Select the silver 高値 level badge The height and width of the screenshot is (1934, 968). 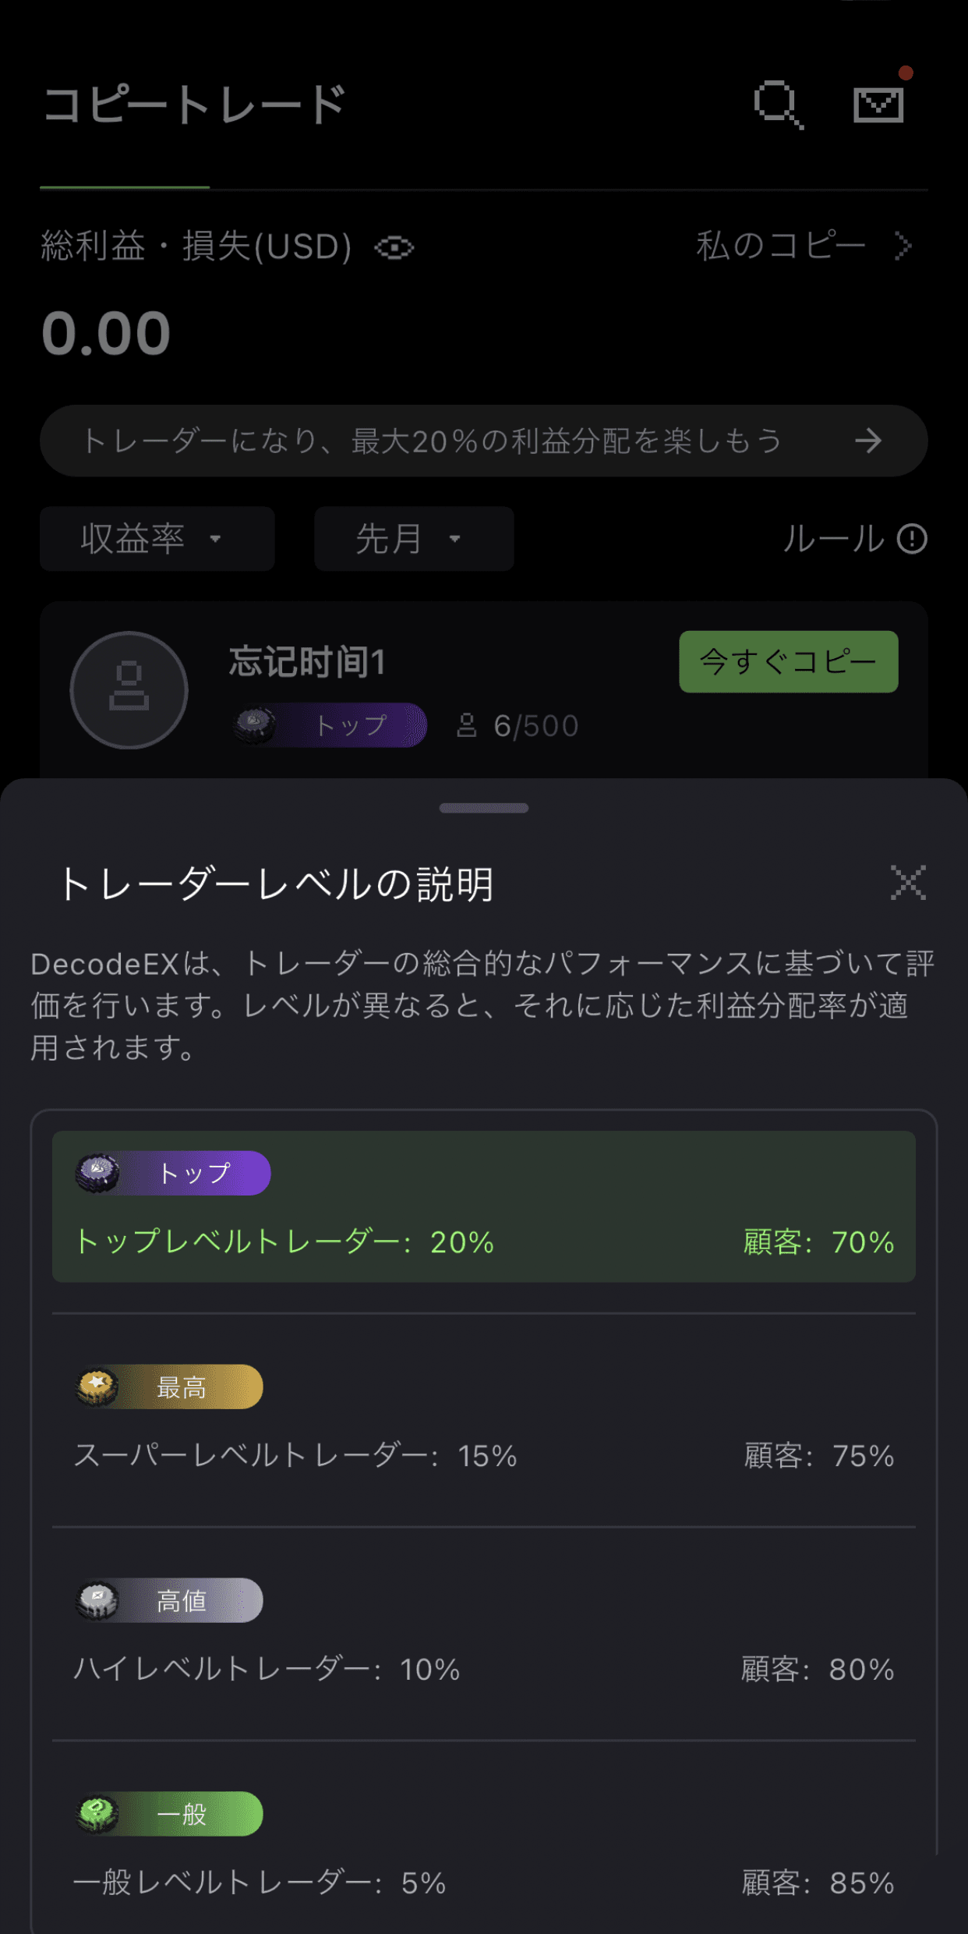[x=169, y=1600]
